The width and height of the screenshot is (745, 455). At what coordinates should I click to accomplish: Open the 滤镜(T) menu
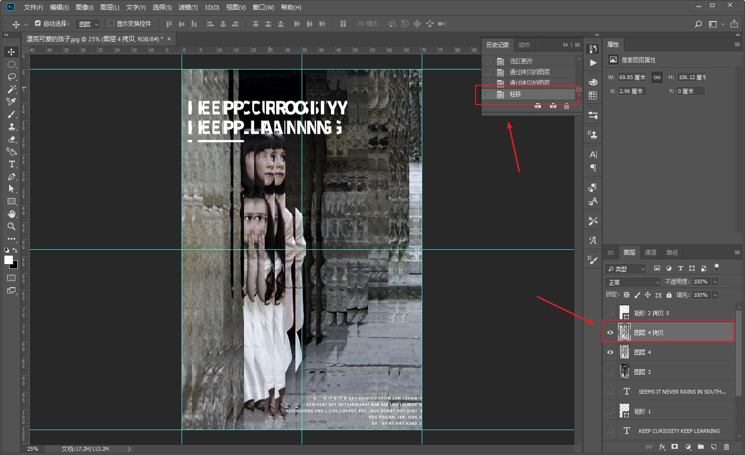(188, 7)
